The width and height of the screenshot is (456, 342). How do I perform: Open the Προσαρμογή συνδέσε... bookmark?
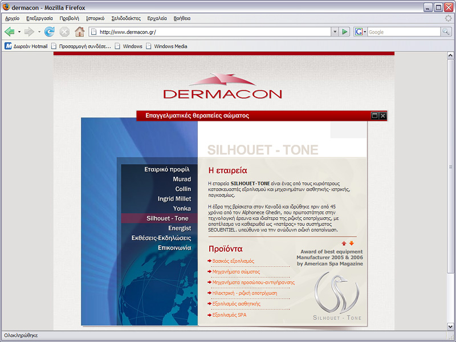(81, 46)
